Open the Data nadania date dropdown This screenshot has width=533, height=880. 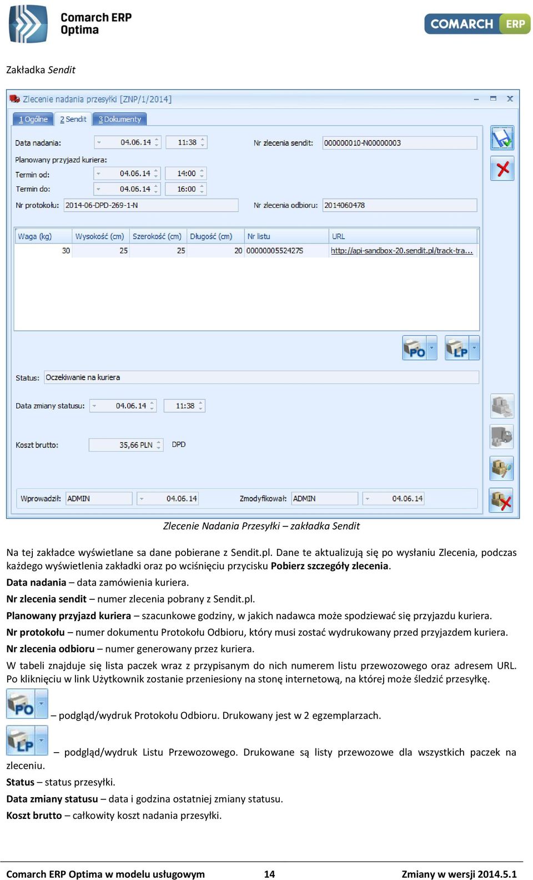(99, 142)
